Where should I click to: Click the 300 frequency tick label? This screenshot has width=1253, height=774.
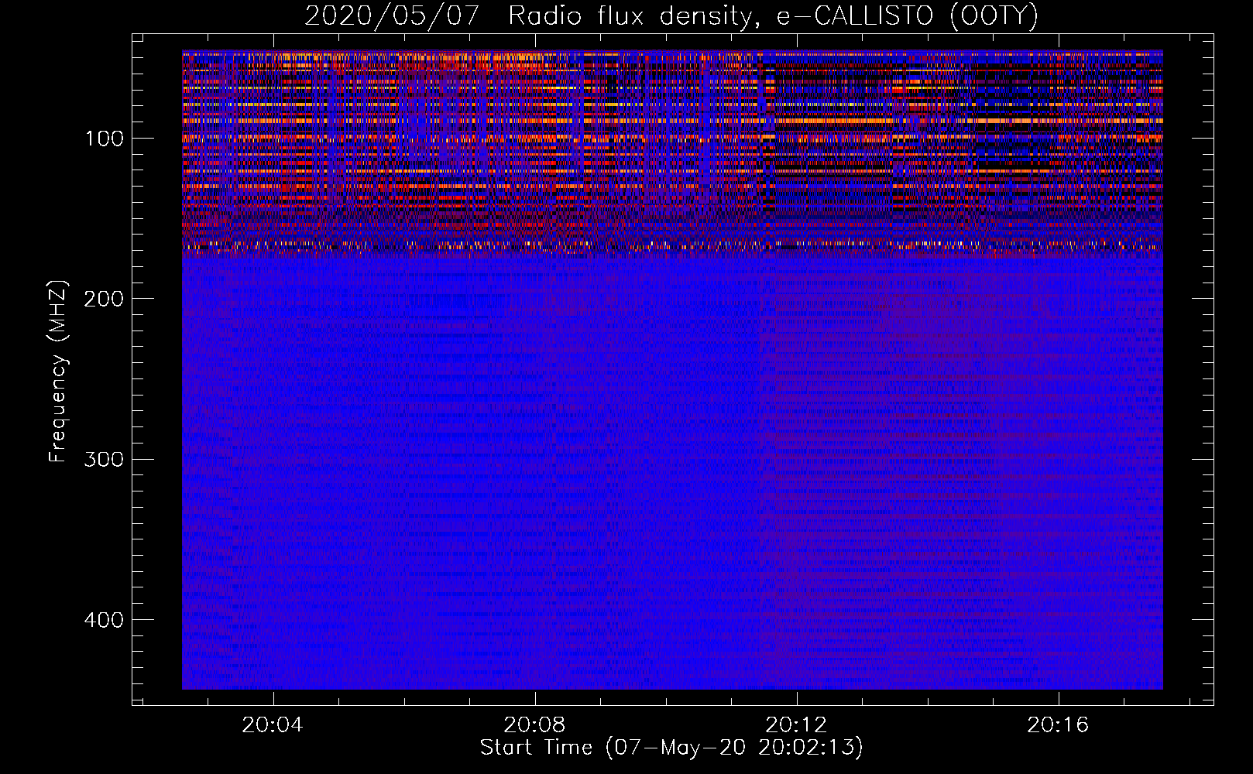point(105,460)
